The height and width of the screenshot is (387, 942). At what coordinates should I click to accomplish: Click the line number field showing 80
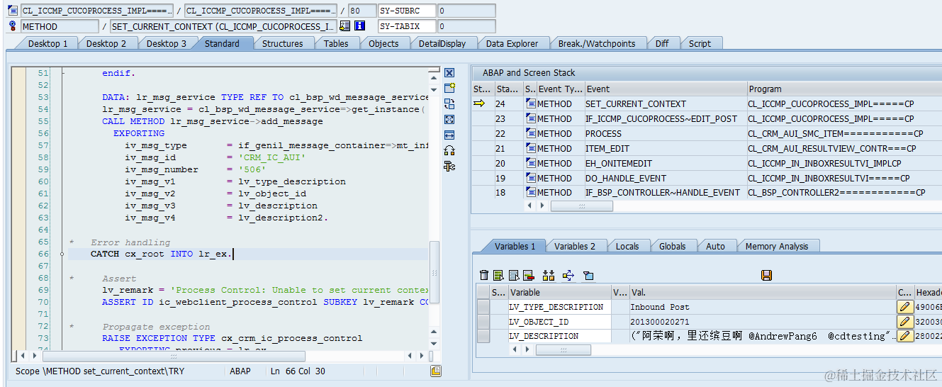[363, 11]
